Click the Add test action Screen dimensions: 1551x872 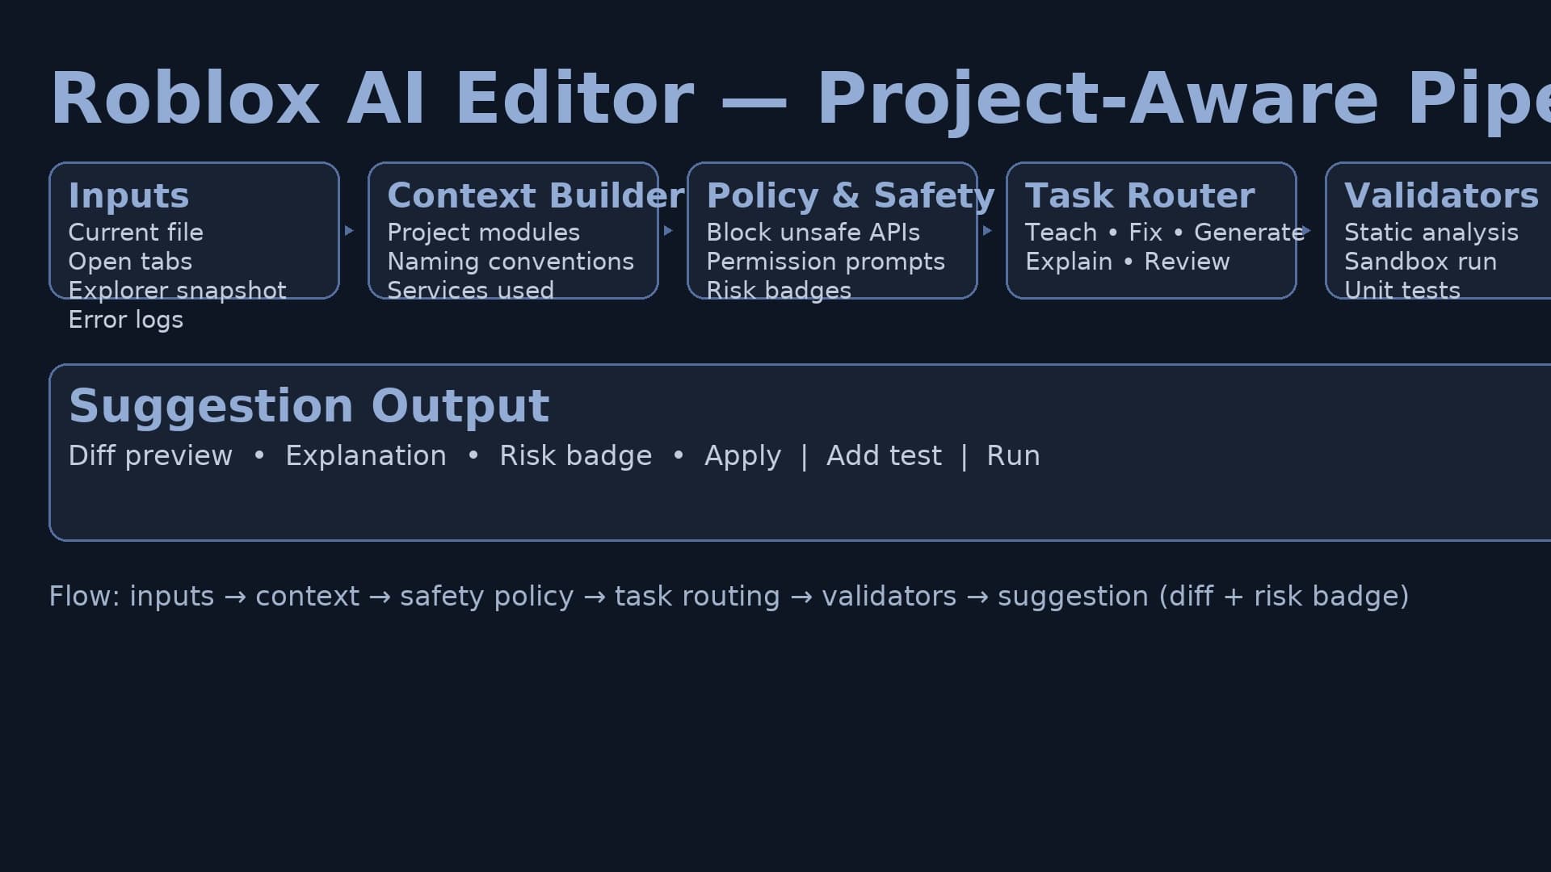pos(884,456)
